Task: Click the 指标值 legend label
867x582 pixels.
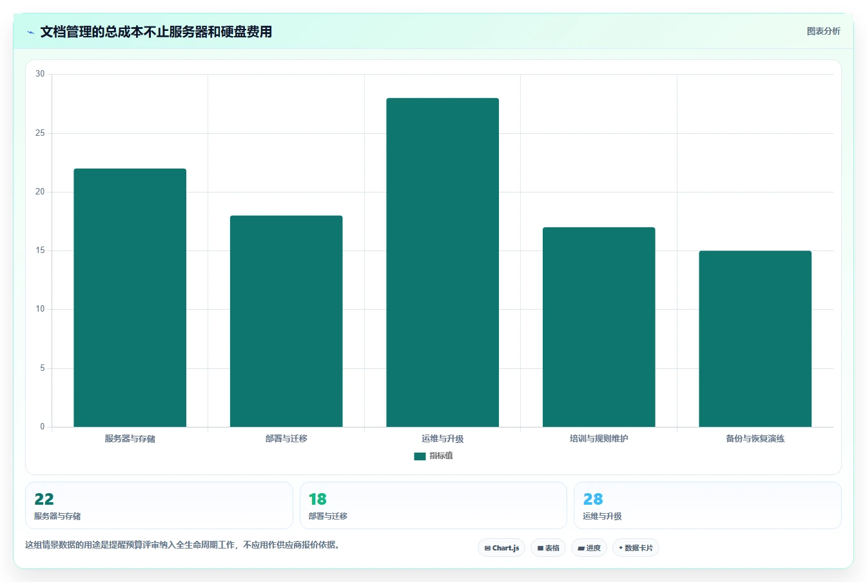Action: coord(442,456)
